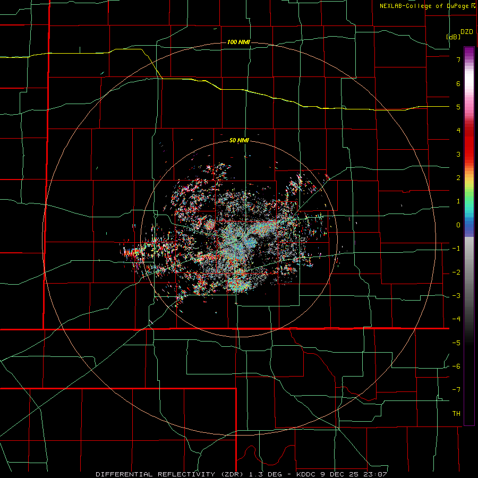Click the -2 tick label on scale
Screen dimensions: 478x478
click(x=456, y=272)
